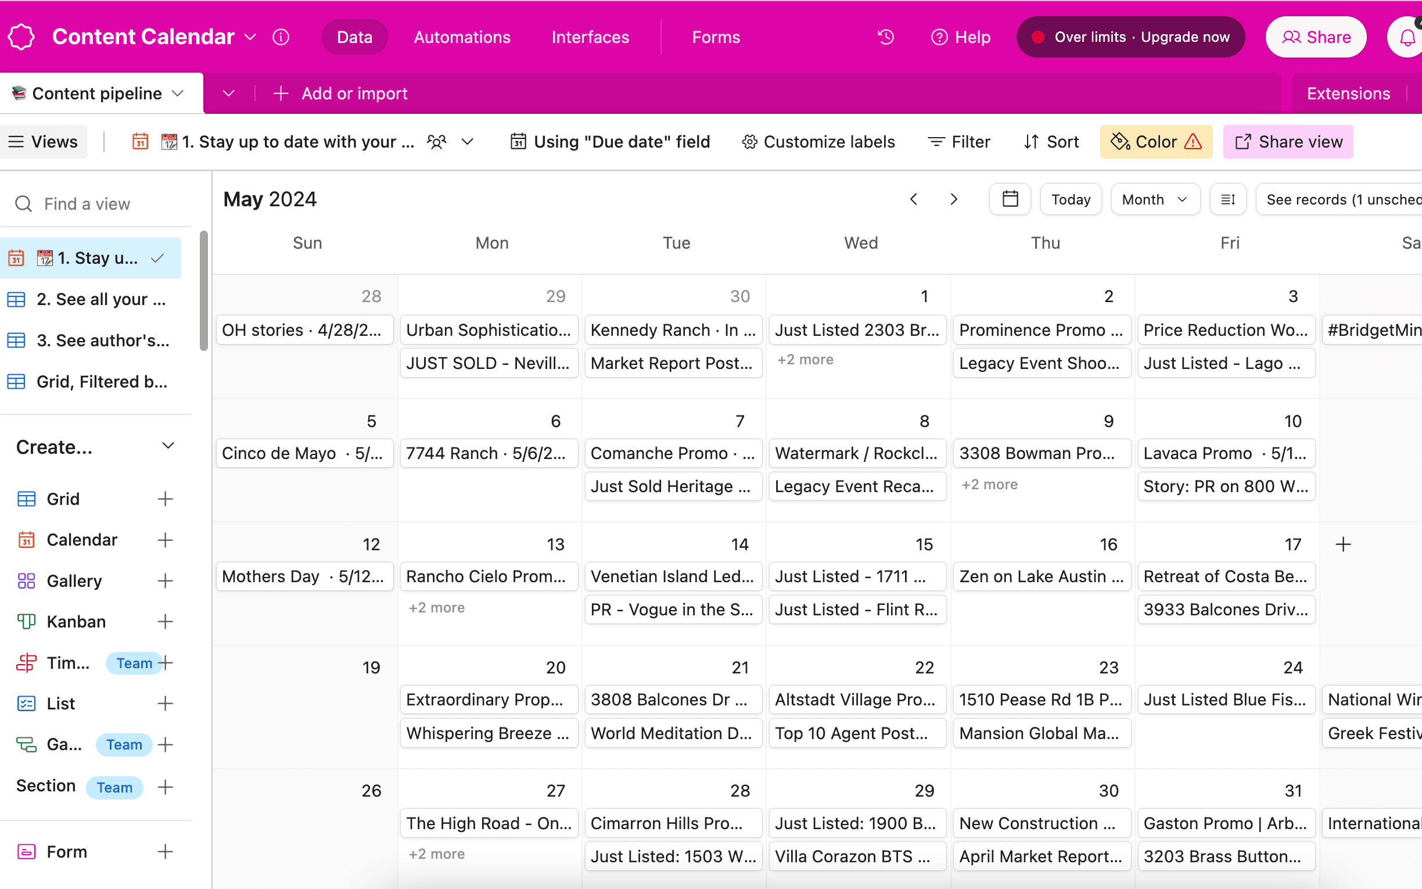
Task: Toggle record list panel icon
Action: coord(1227,199)
